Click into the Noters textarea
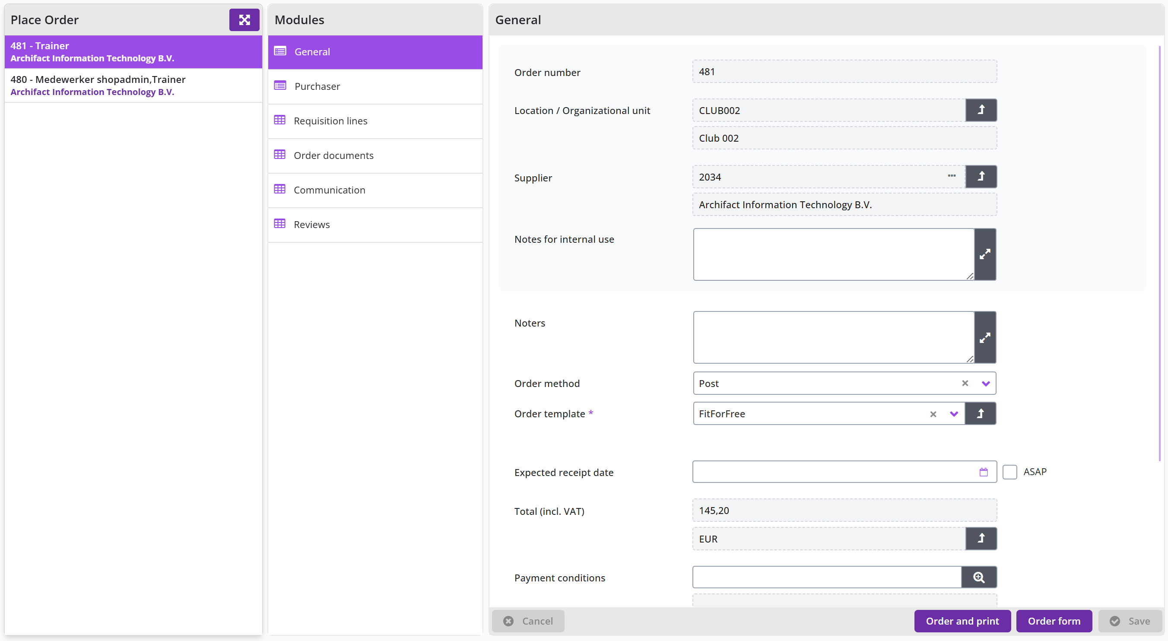This screenshot has height=641, width=1168. click(833, 338)
